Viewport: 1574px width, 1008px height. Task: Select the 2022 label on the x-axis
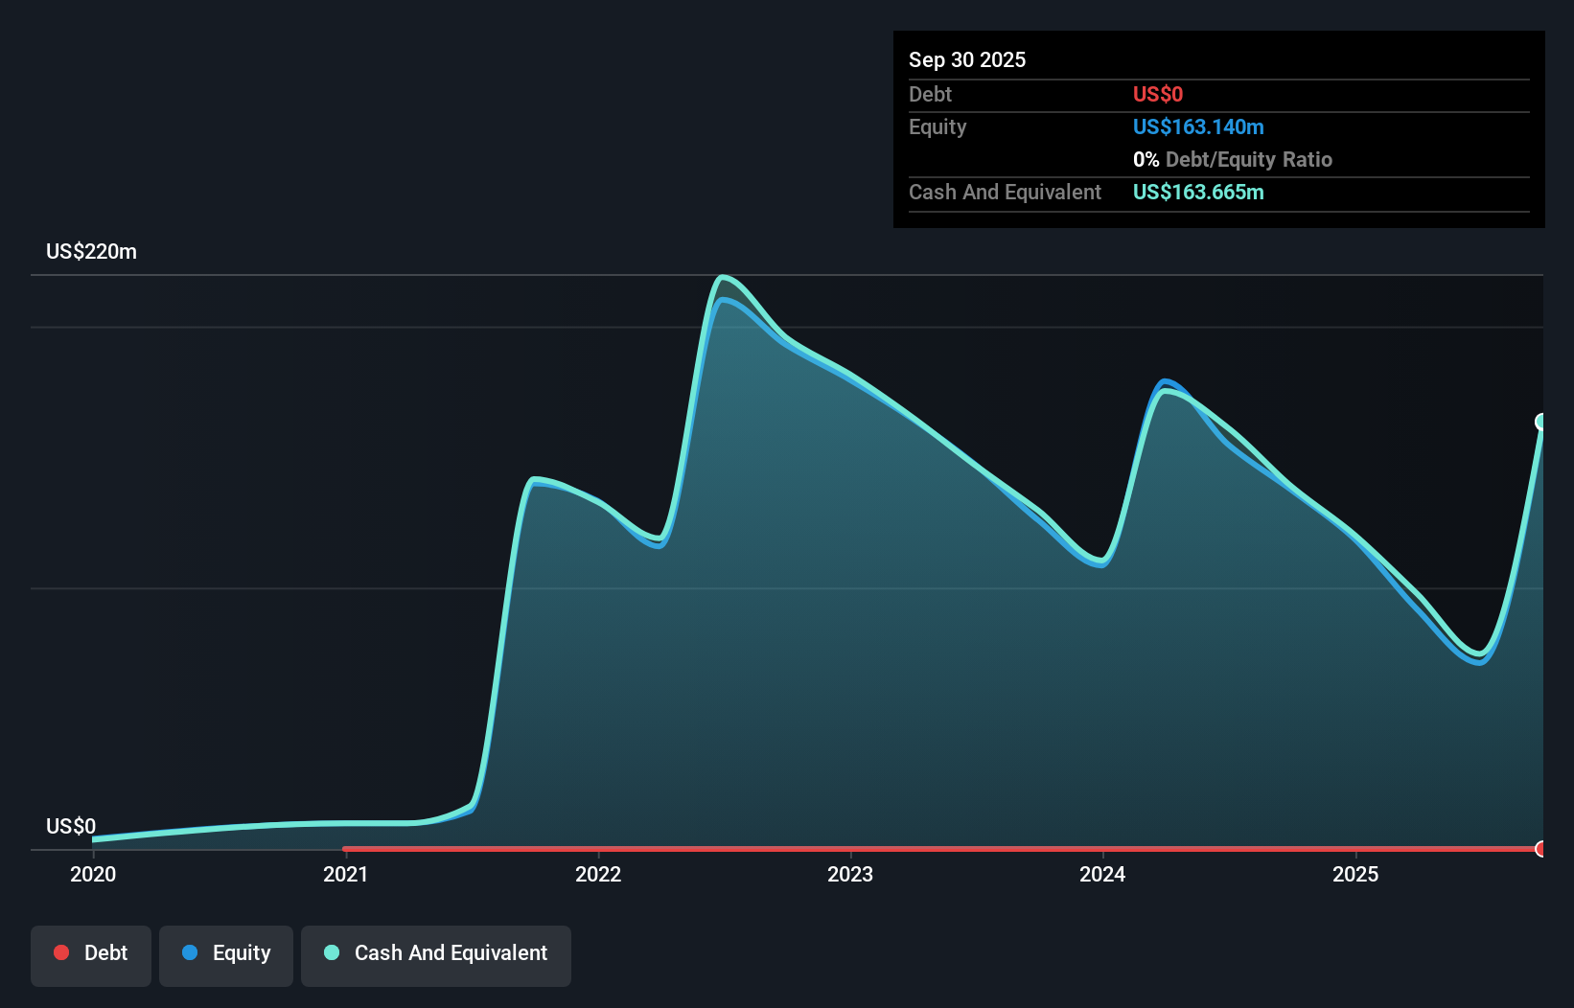(598, 874)
